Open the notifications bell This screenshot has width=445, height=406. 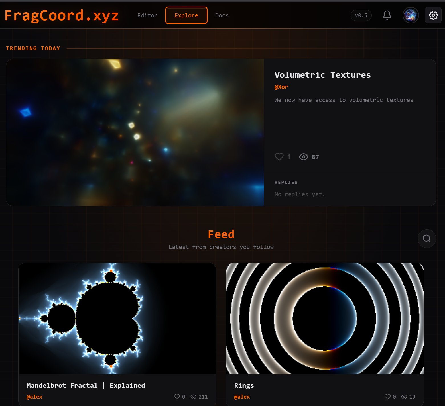(x=387, y=15)
